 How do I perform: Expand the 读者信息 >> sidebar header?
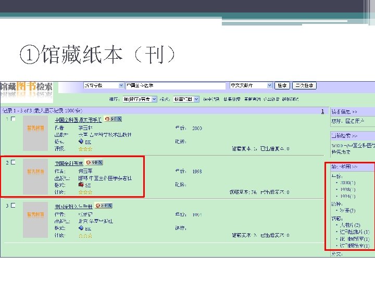[x=344, y=111]
